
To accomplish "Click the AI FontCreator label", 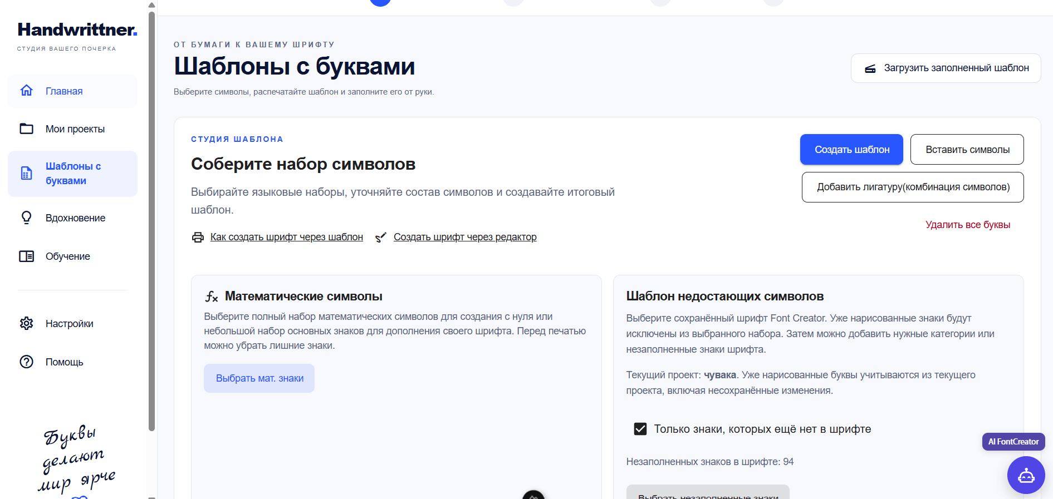I will point(1013,442).
